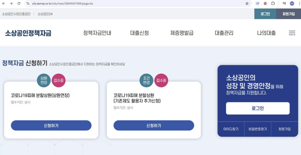Viewport: 301px width, 155px height.
Task: Go forward using browser forward arrow
Action: point(11,4)
